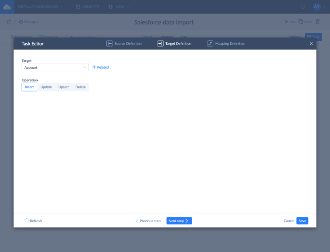This screenshot has height=252, width=330.
Task: Click the Previous step chevron arrow
Action: 137,220
